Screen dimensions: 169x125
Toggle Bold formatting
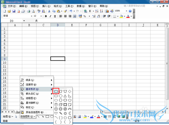pos(46,16)
